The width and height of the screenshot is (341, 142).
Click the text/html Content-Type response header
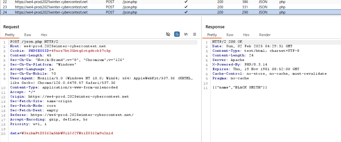[256, 51]
